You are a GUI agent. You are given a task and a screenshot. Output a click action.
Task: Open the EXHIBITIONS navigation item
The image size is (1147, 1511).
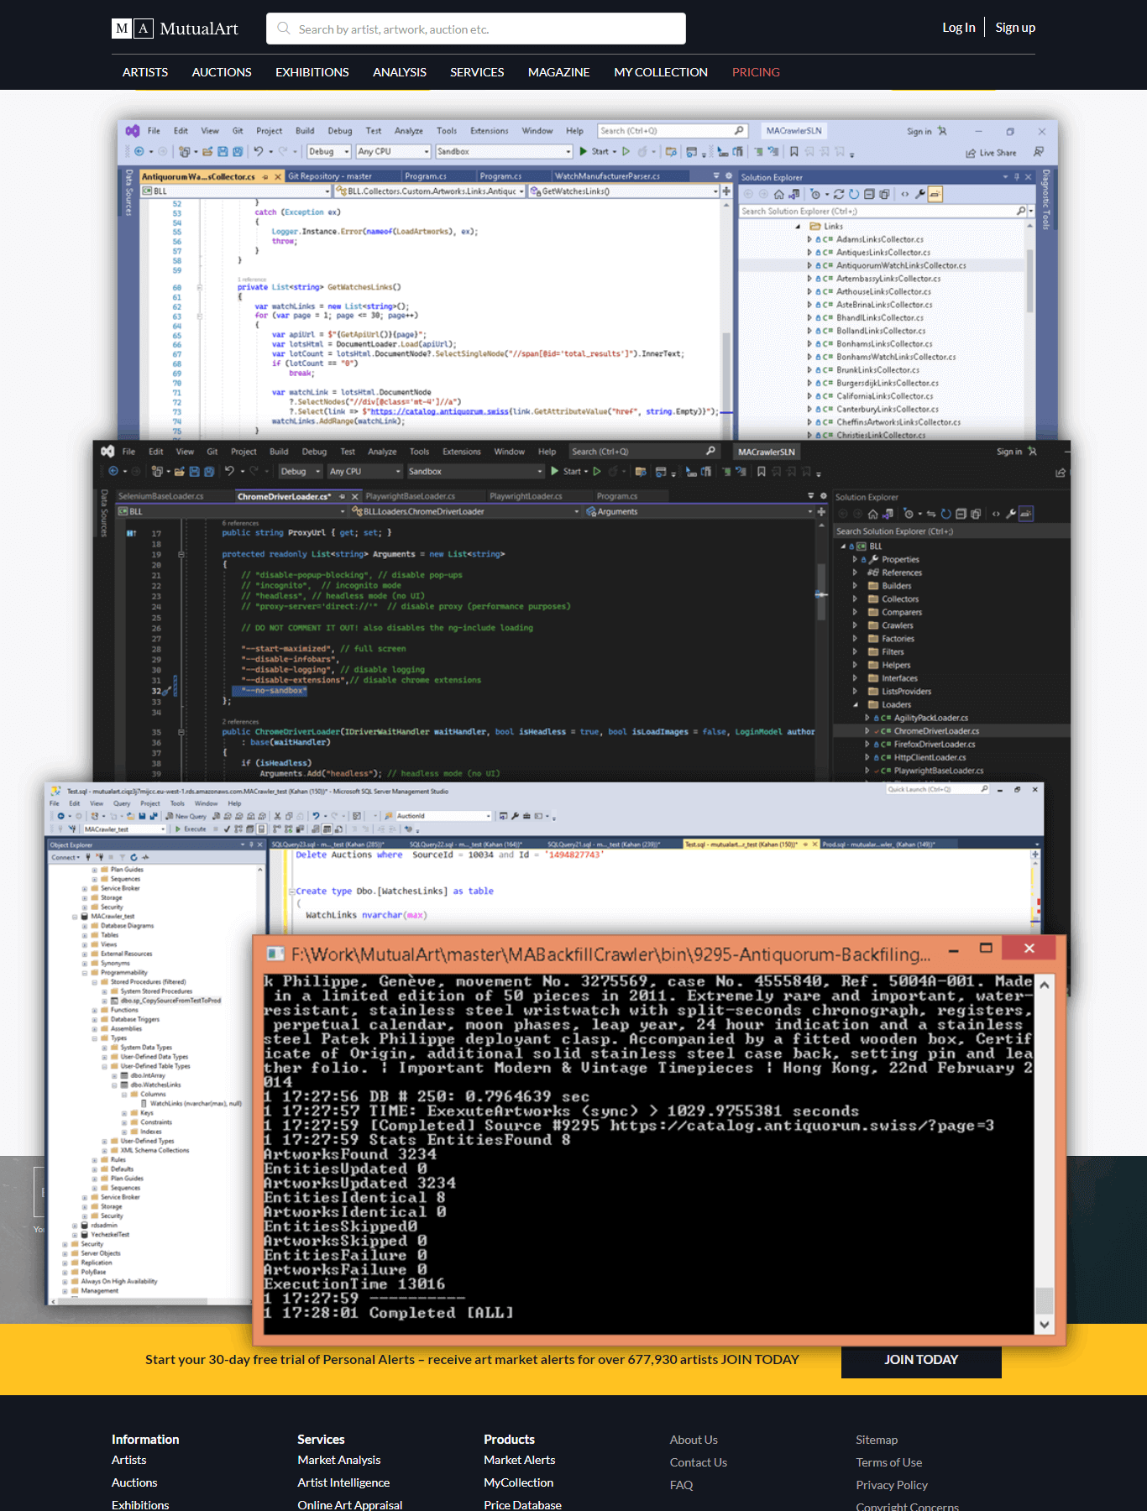(x=312, y=72)
